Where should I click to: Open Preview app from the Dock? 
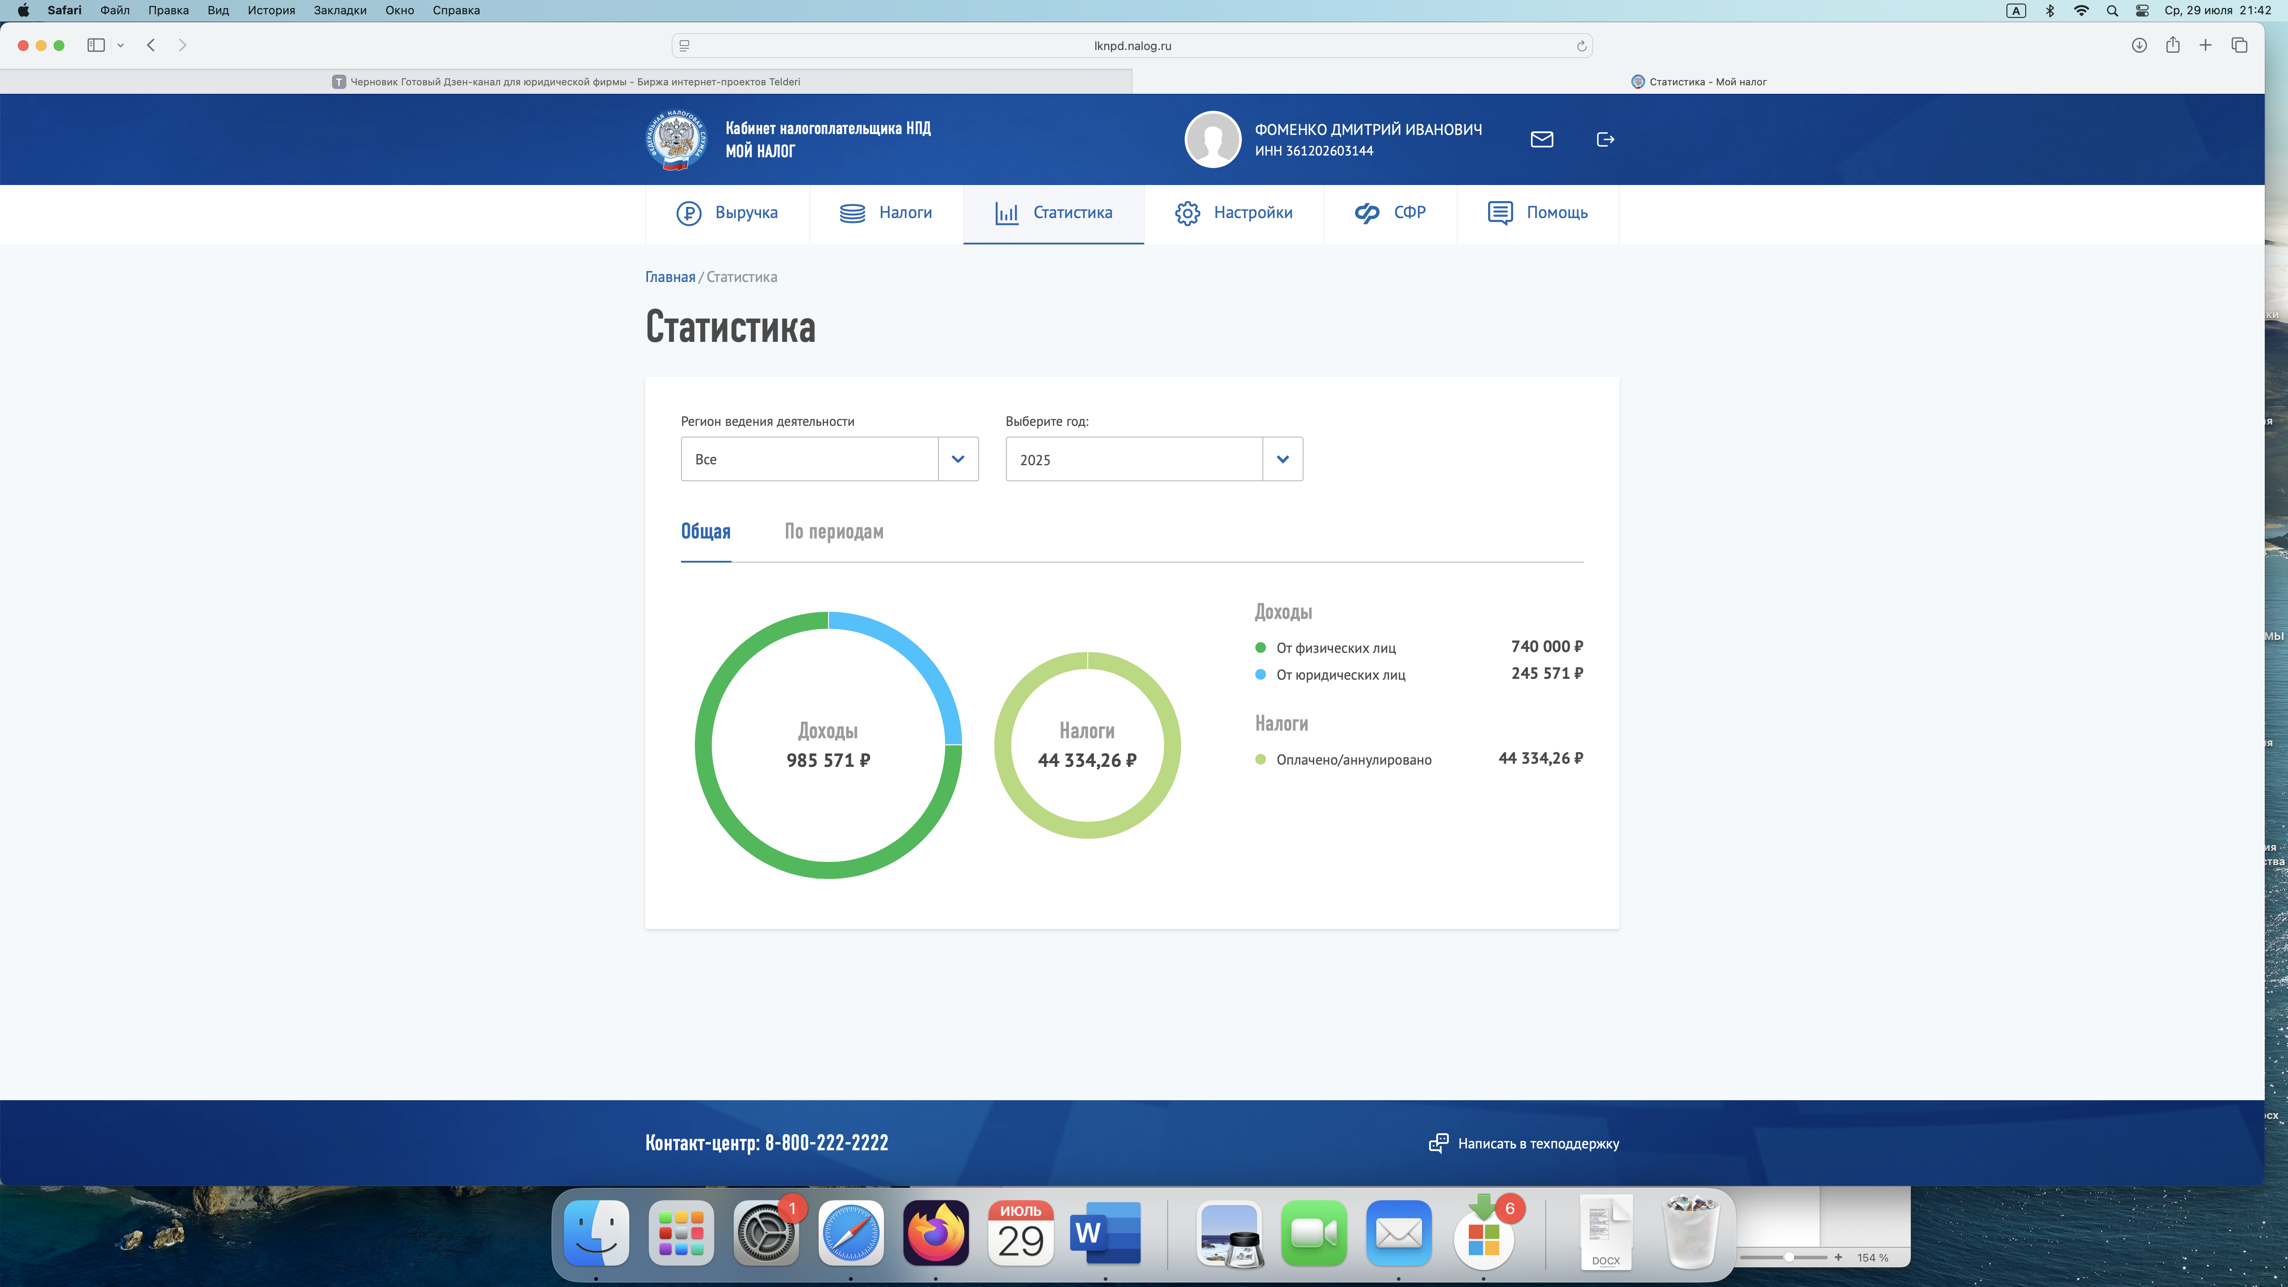pos(1229,1233)
